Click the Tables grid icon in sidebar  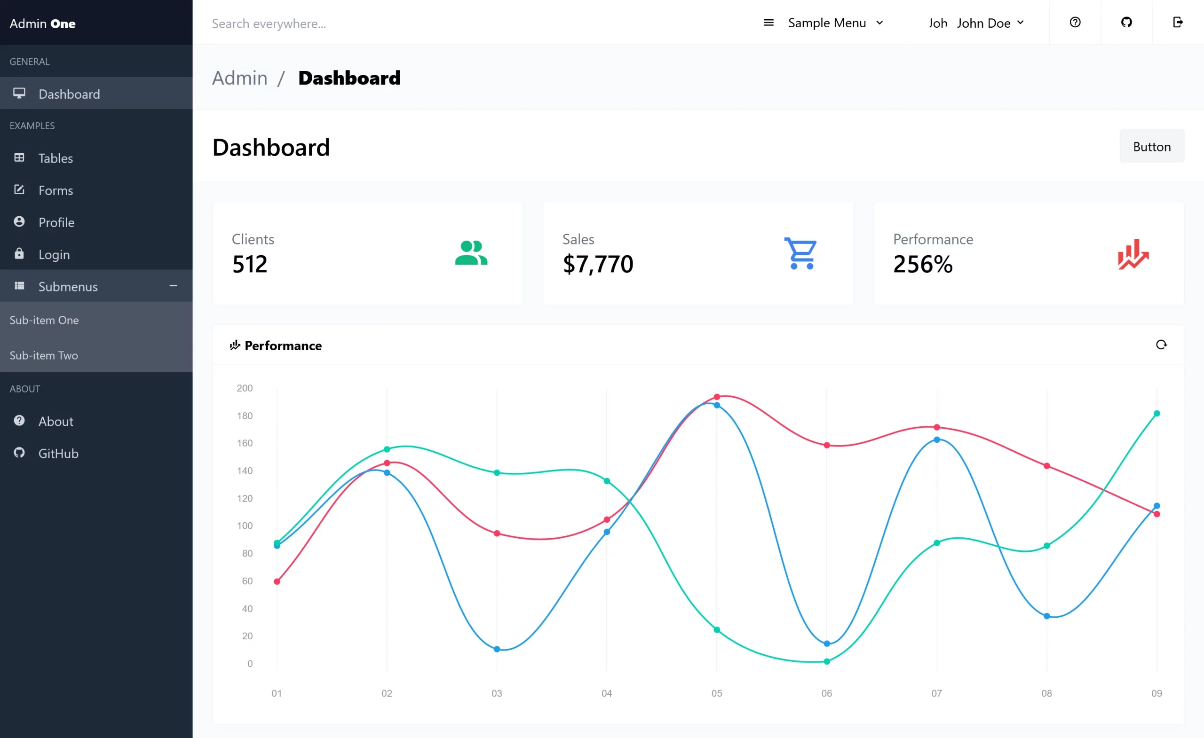(20, 158)
